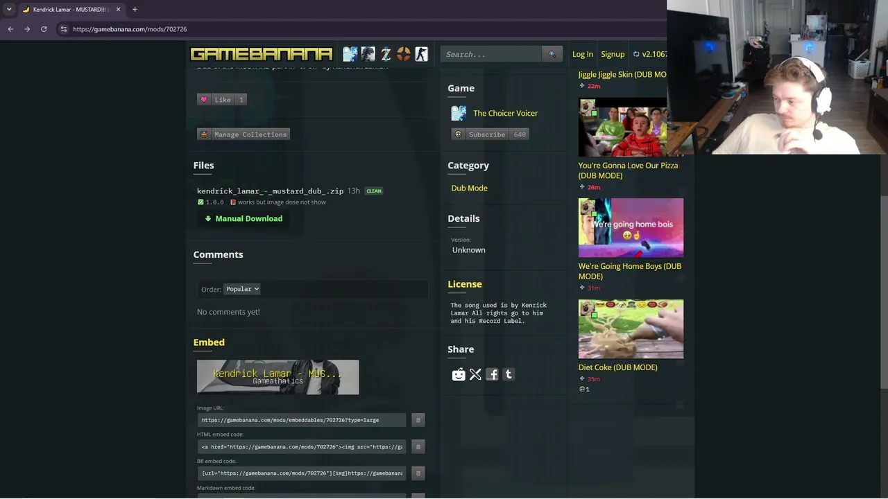Image resolution: width=888 pixels, height=499 pixels.
Task: Open Jiggle Jiggle Skin mod link
Action: point(622,74)
